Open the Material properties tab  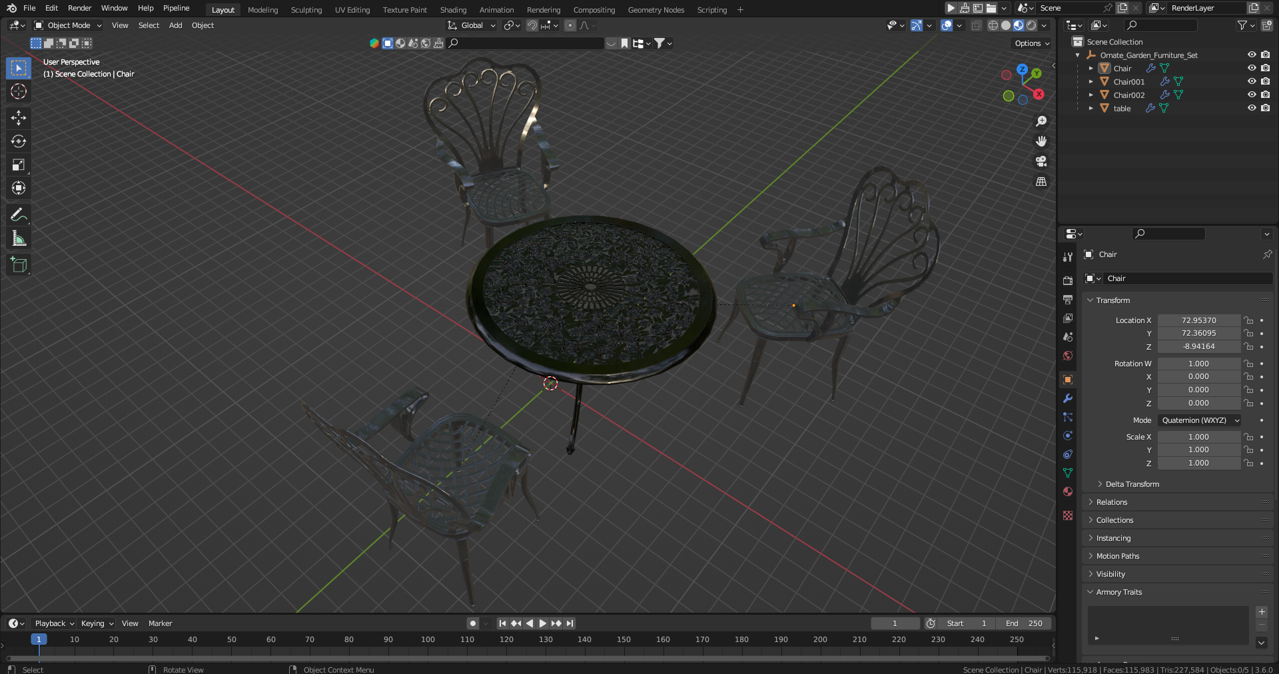point(1068,492)
